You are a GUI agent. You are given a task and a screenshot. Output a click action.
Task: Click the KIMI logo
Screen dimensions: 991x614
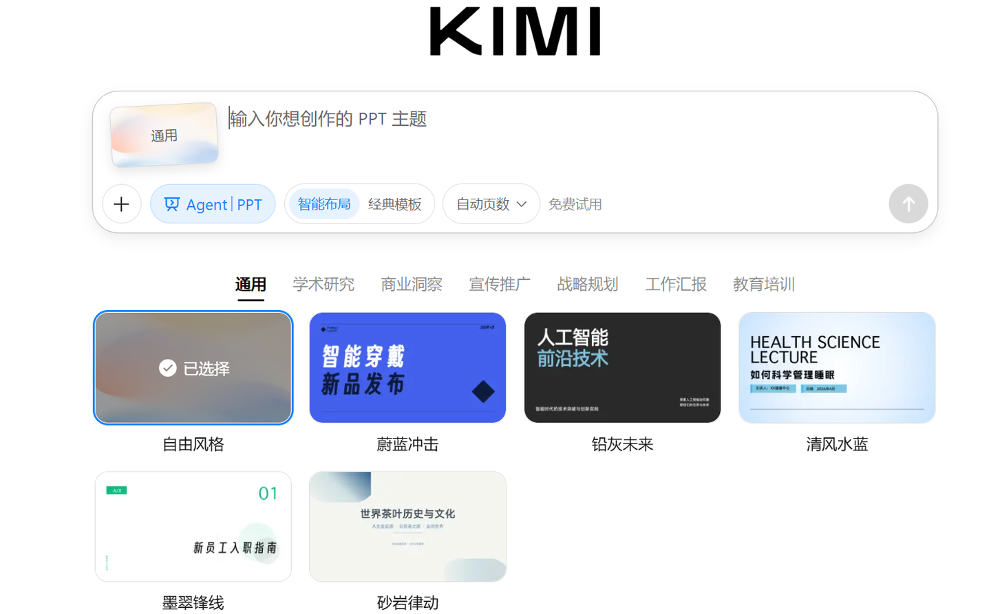[515, 31]
